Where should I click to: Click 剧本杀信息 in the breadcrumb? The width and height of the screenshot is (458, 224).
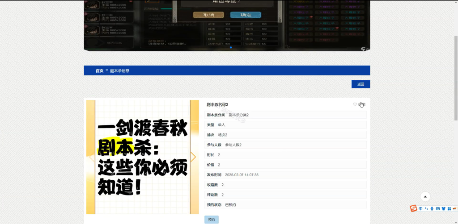tap(120, 71)
